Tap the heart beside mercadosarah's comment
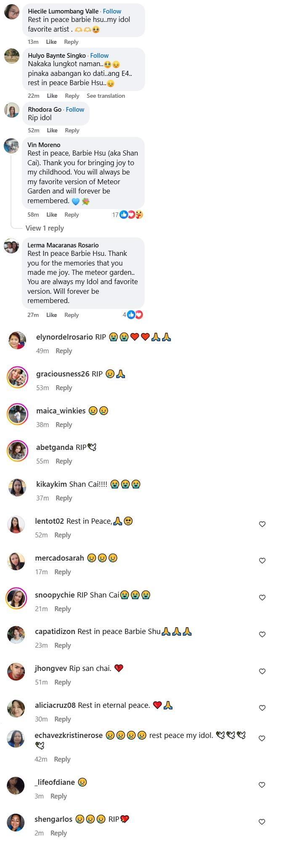Image resolution: width=291 pixels, height=843 pixels. coord(262,561)
